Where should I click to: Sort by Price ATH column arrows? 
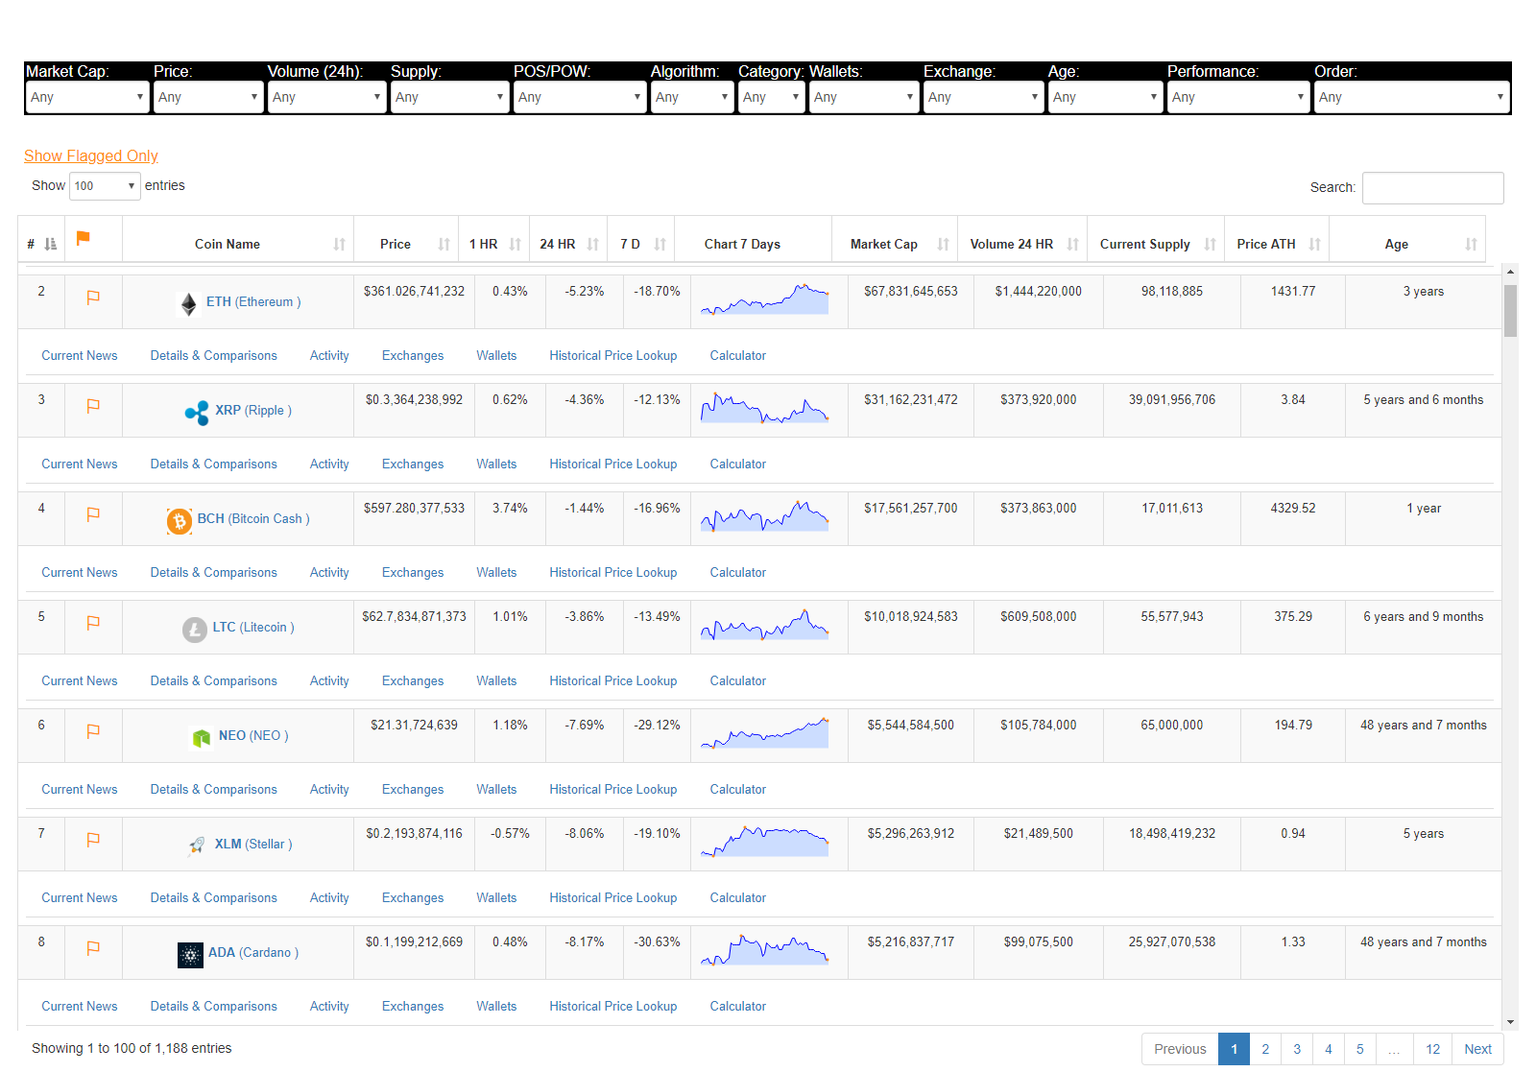click(x=1314, y=245)
